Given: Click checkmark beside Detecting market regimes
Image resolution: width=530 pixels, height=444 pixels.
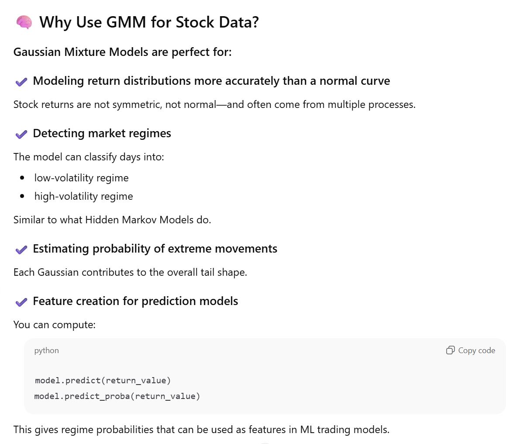Looking at the screenshot, I should pyautogui.click(x=21, y=134).
